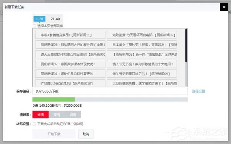Click the save path field D:\iTudou\下载
231x144 pixels.
[x=110, y=91]
